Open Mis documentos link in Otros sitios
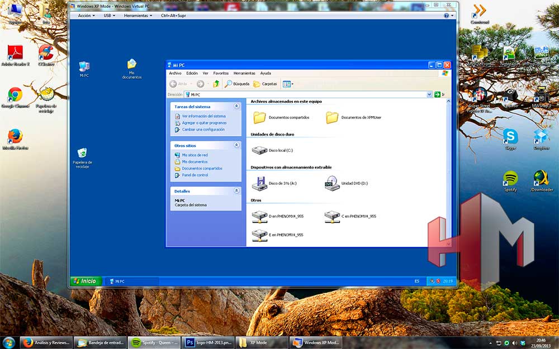The image size is (559, 349). 195,162
